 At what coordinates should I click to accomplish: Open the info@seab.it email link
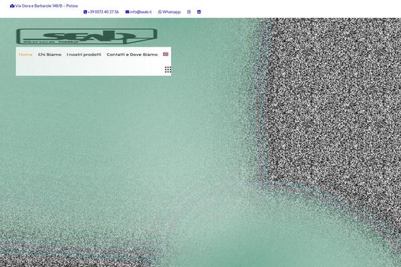tap(138, 12)
